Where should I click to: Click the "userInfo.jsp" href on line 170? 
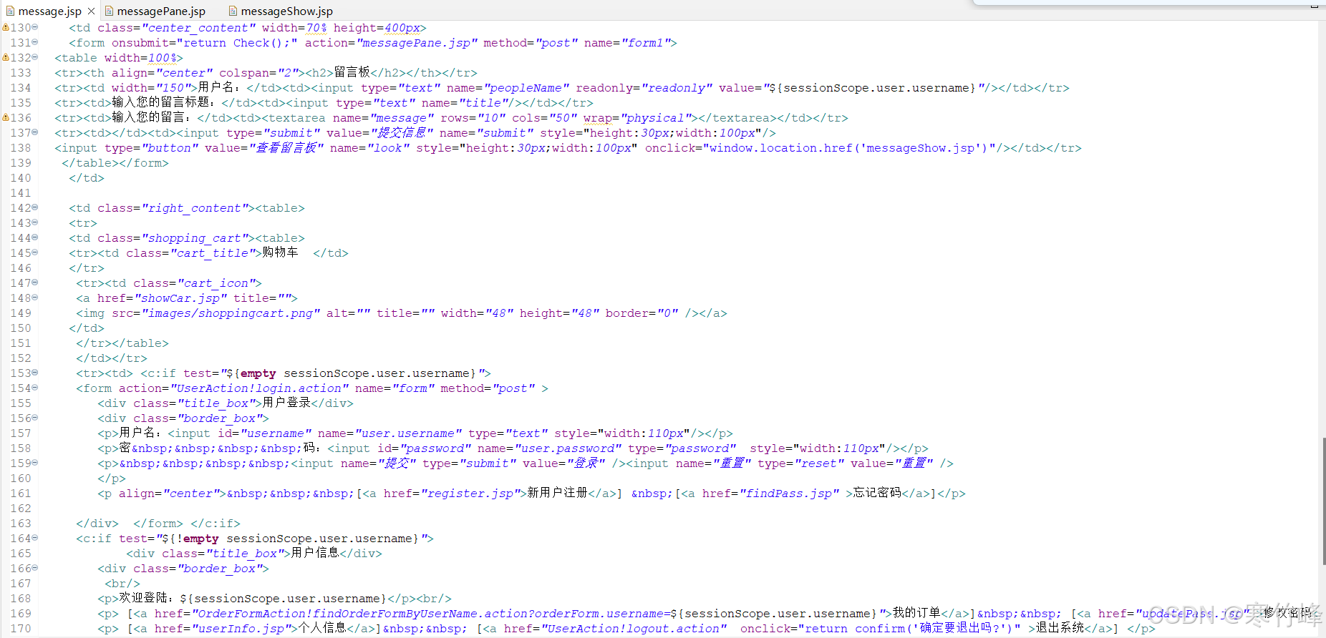click(x=245, y=629)
